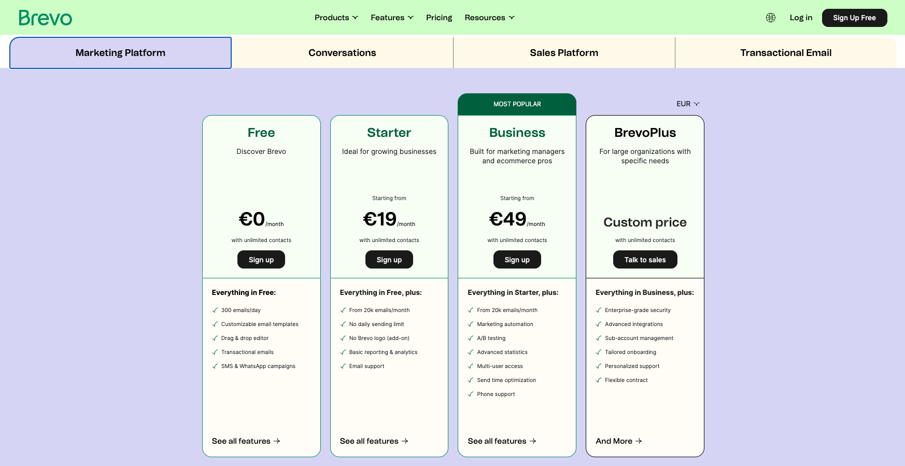Click 'Everything in Business, plus:' heading
905x466 pixels.
coord(645,292)
